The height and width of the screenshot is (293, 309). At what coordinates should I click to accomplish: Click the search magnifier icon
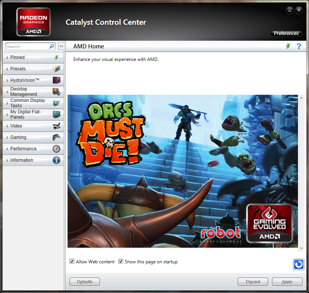coord(51,46)
